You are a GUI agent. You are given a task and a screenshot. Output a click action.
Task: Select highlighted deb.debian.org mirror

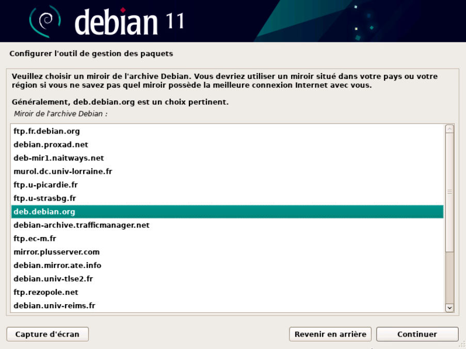45,211
